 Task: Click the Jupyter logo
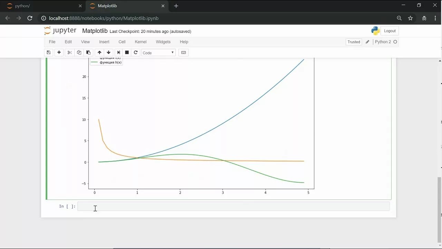click(60, 31)
